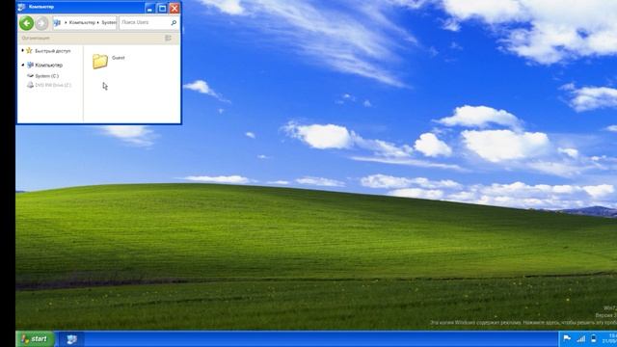Open the arrow dropdown between Компьютер and System
Image resolution: width=617 pixels, height=347 pixels.
point(98,23)
